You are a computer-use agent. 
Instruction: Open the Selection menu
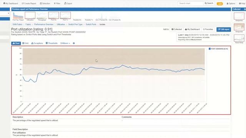coord(45,3)
